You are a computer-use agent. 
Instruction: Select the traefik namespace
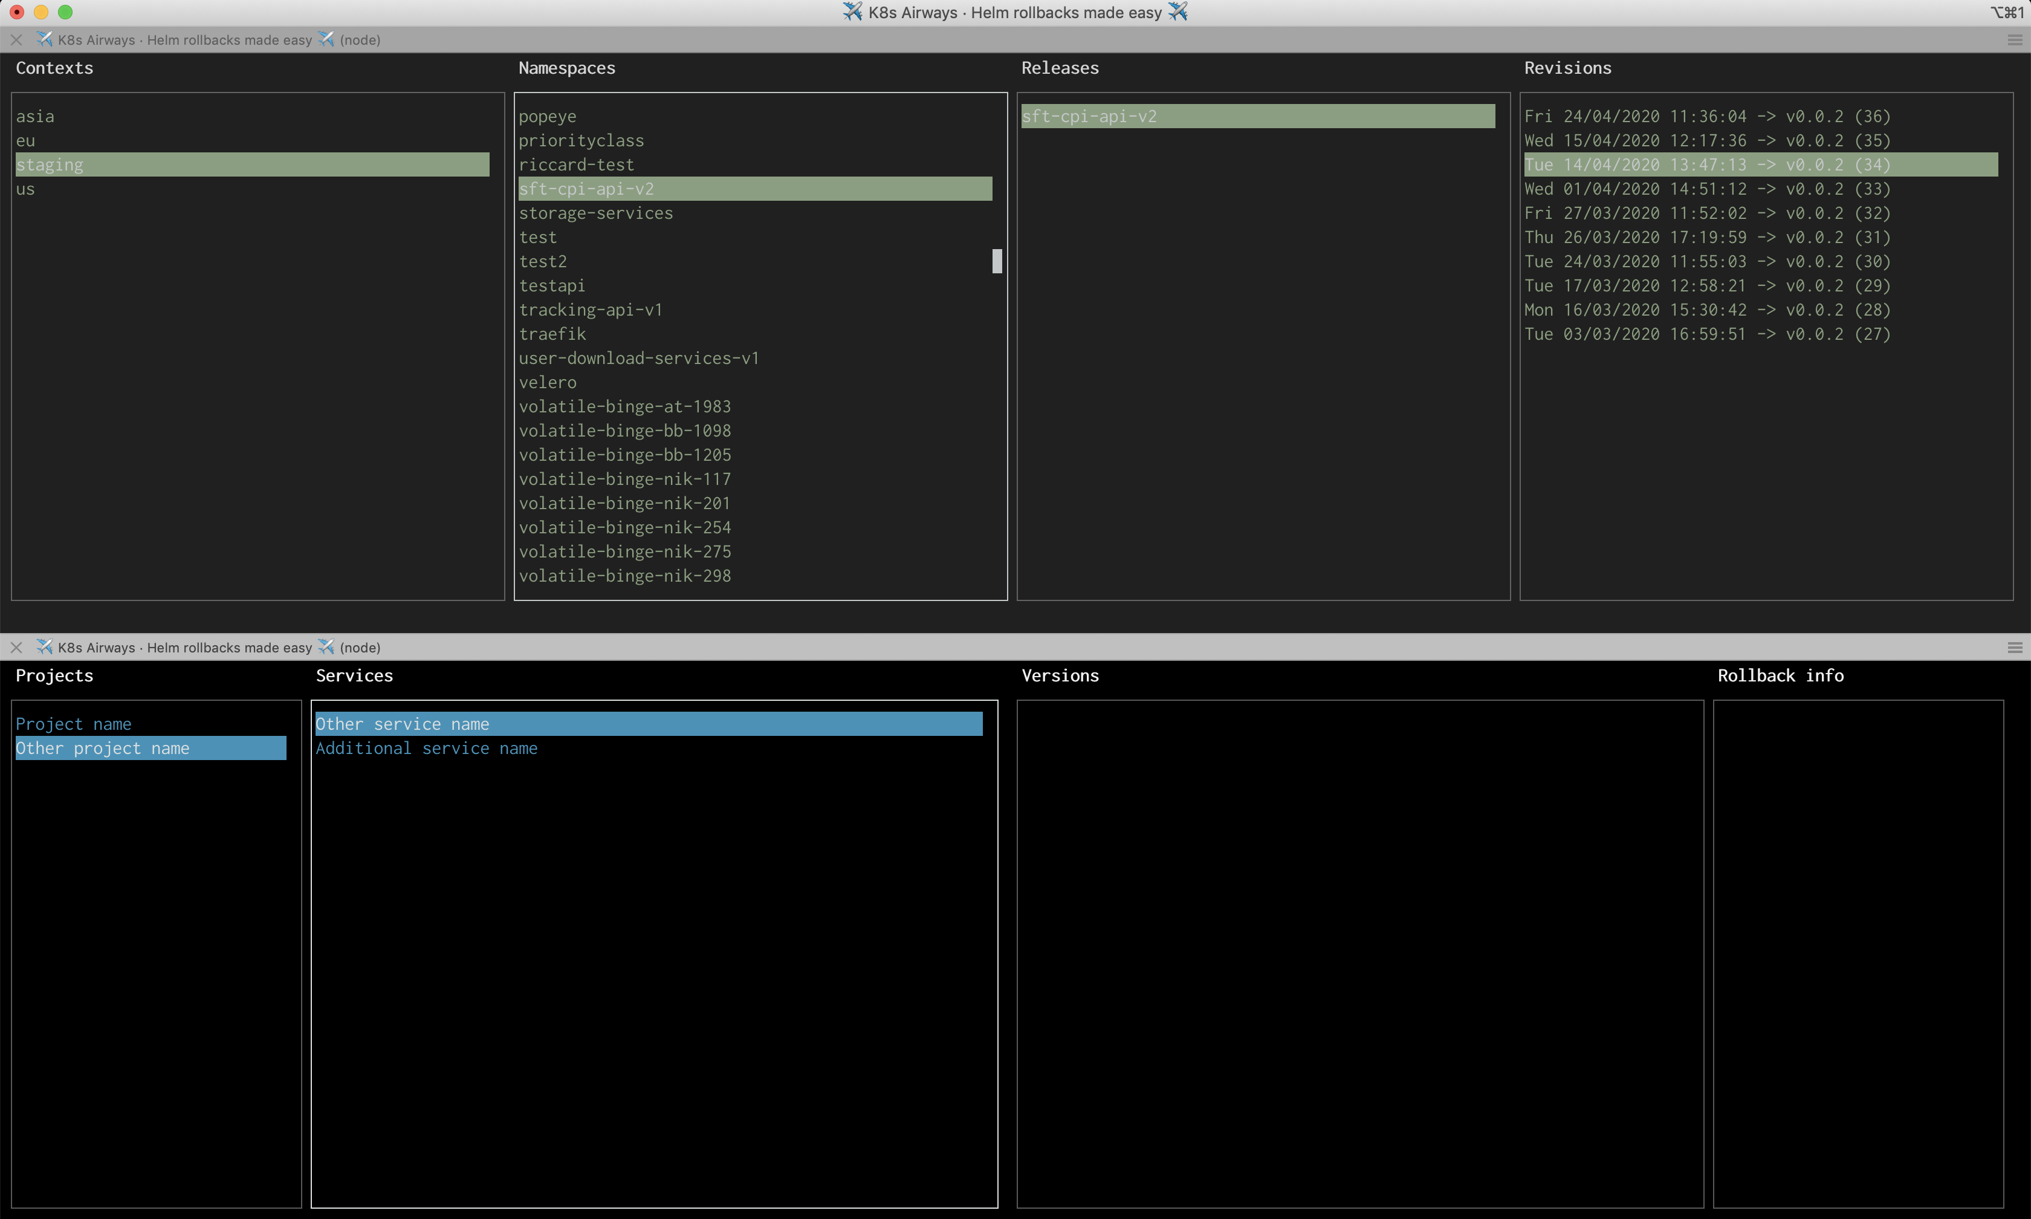click(552, 334)
